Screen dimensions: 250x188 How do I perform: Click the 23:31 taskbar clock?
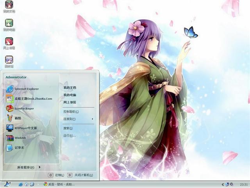244,184
